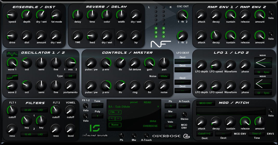278x145 pixels.
Task: Toggle Sync next to the 32 value
Action: [267, 93]
